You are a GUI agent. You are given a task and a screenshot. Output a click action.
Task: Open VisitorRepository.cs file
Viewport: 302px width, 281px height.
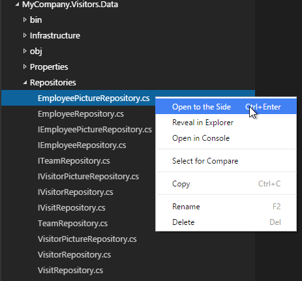point(74,255)
